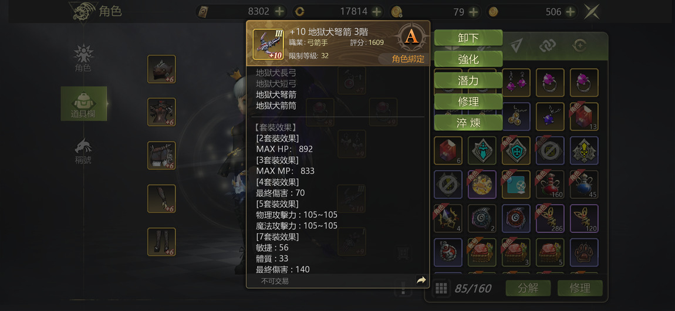
Task: Select the equipped boots +6 slot
Action: [x=161, y=242]
